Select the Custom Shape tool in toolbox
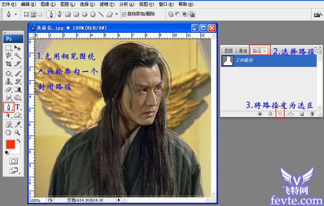Viewport: 324px width, 206px height. pos(17,115)
